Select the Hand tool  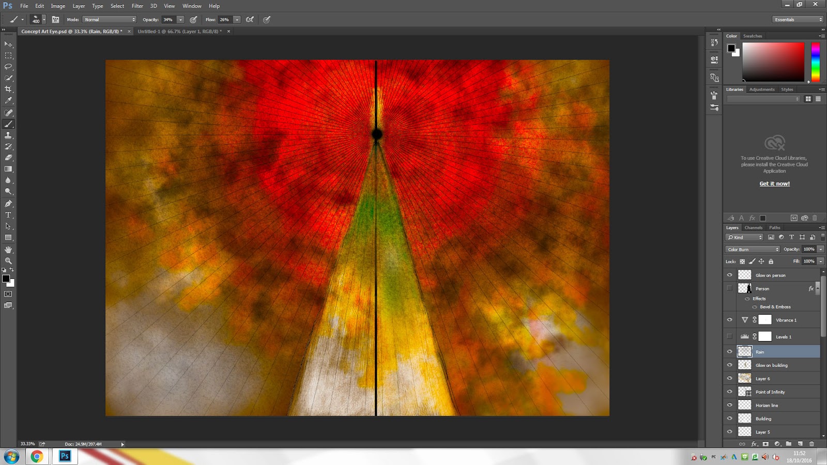pos(8,250)
